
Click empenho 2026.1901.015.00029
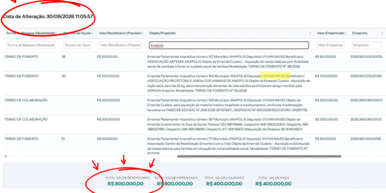[x=366, y=57]
